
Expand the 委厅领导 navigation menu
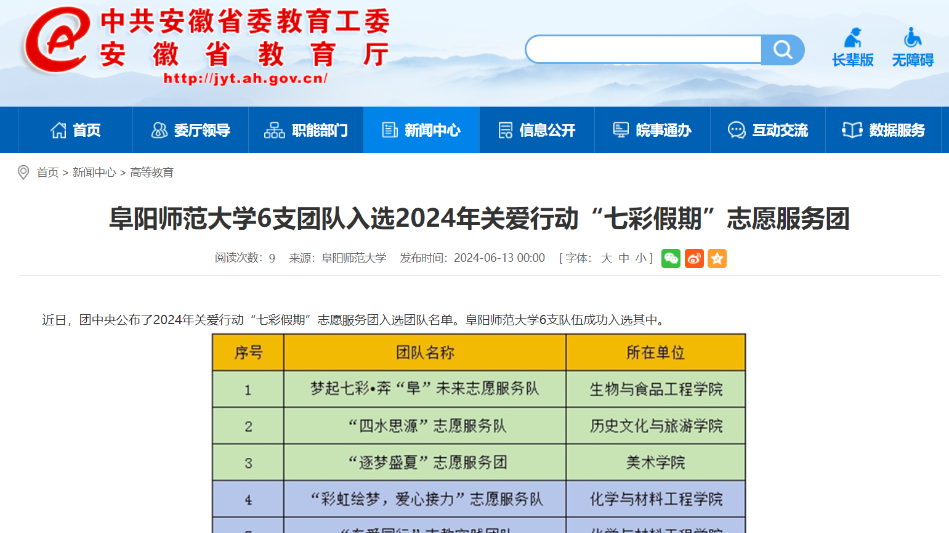coord(190,130)
